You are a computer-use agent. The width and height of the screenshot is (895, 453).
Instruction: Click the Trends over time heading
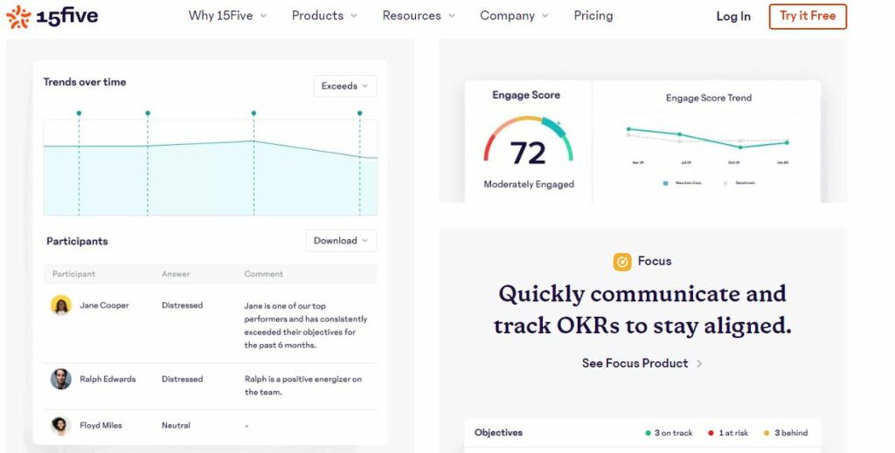click(x=85, y=82)
